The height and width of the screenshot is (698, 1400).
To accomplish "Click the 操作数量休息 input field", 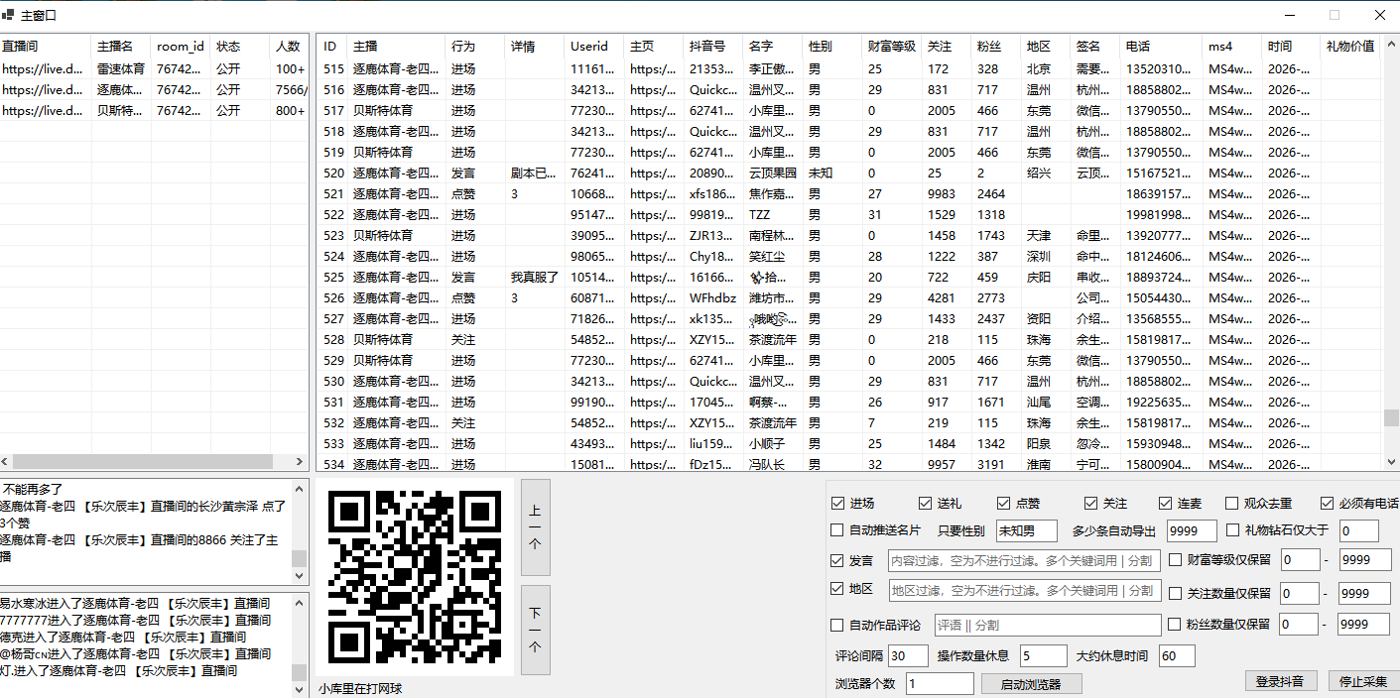I will 1044,656.
